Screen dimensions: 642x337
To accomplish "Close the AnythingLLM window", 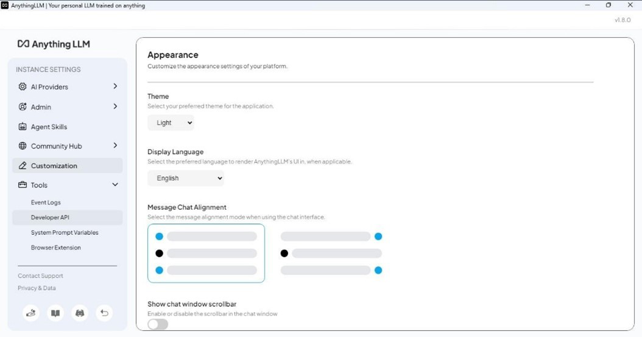I will (x=630, y=5).
